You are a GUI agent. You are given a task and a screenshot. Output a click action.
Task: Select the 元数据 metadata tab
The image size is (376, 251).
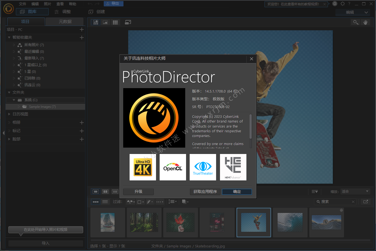pyautogui.click(x=65, y=21)
